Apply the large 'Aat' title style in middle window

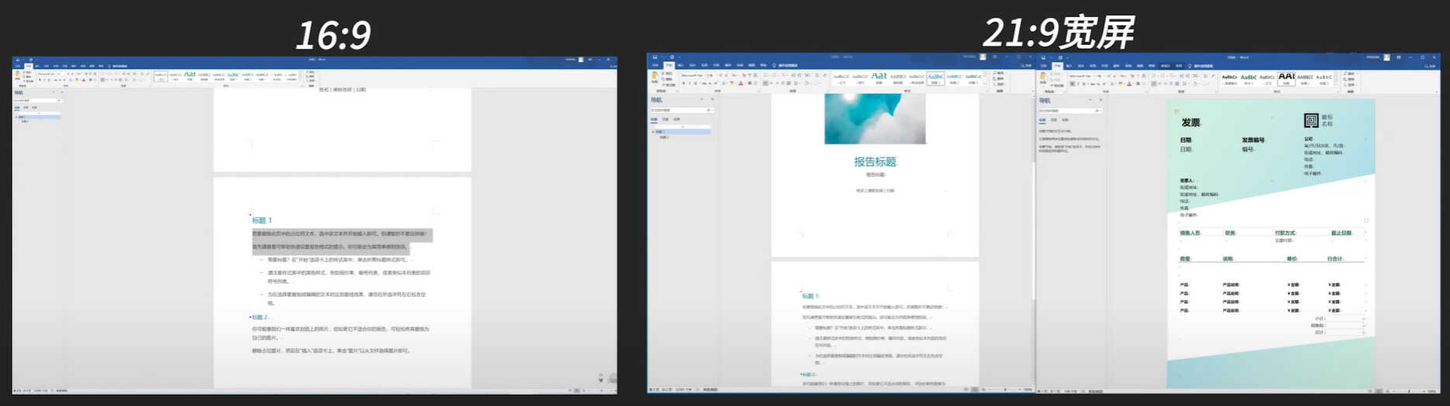[x=879, y=76]
